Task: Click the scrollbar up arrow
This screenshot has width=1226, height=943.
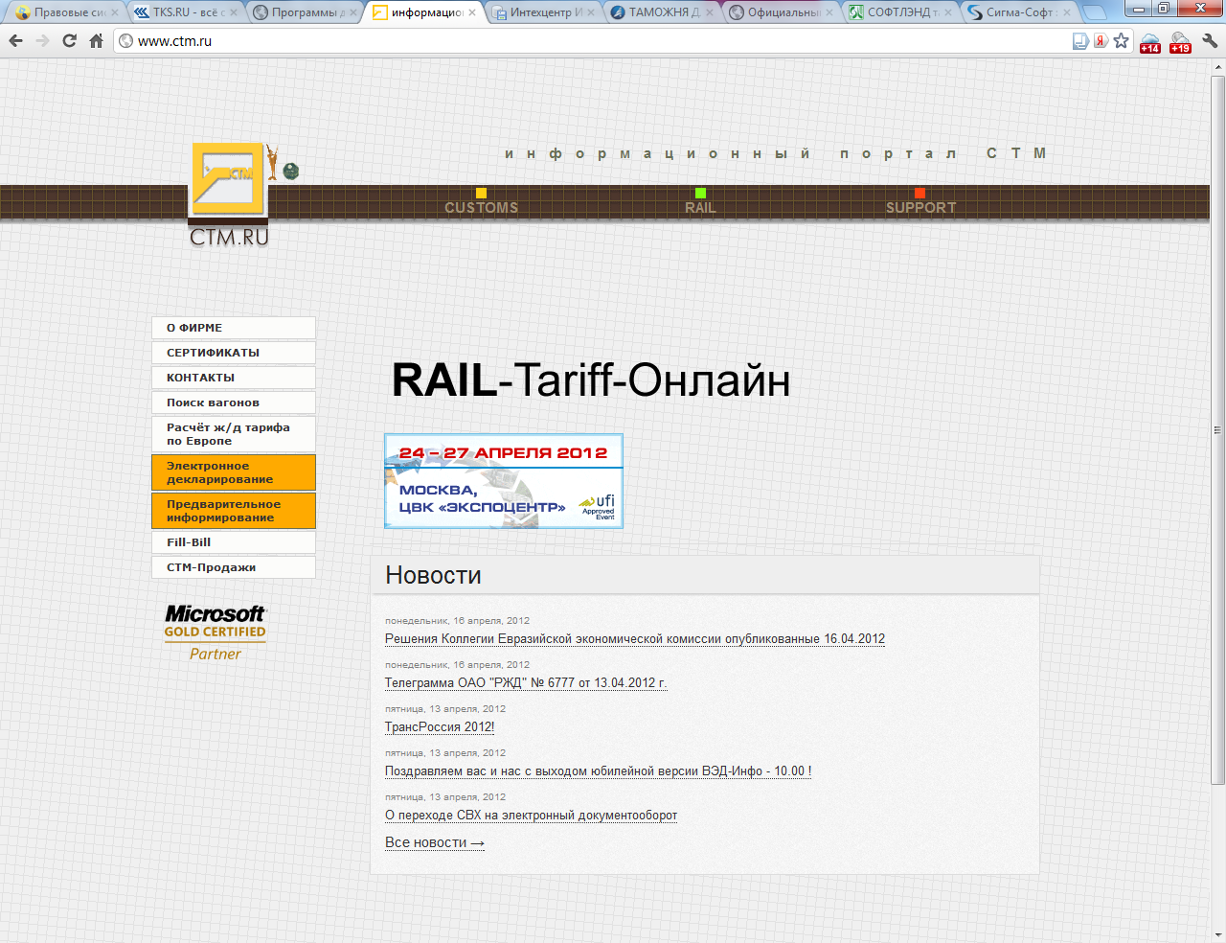Action: pyautogui.click(x=1217, y=66)
